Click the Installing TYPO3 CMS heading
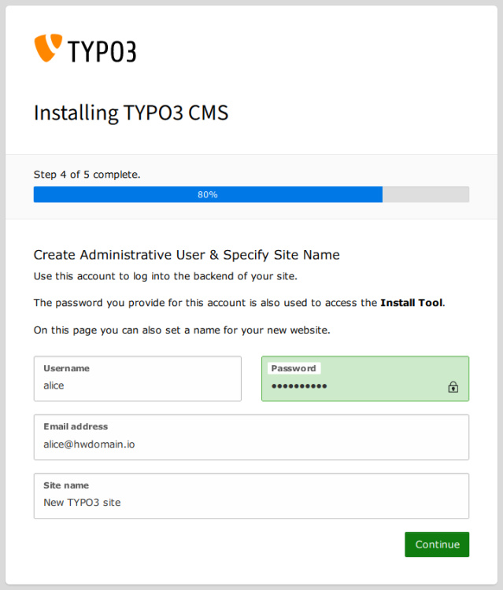 tap(131, 113)
